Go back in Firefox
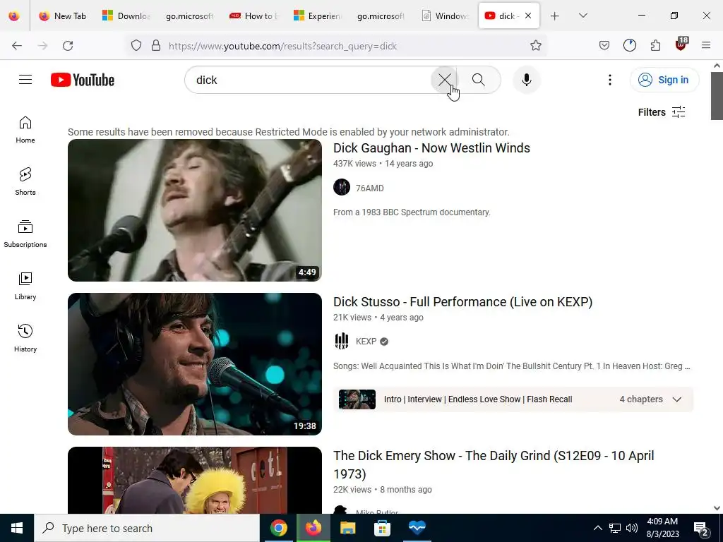The height and width of the screenshot is (542, 723). (17, 46)
